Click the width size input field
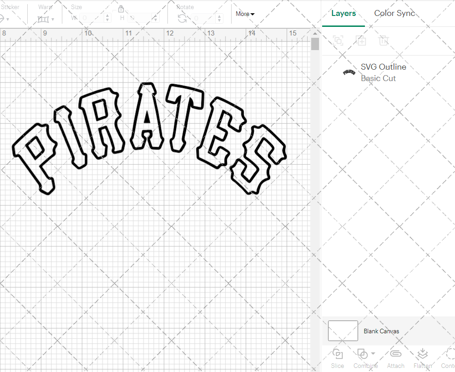 point(92,18)
